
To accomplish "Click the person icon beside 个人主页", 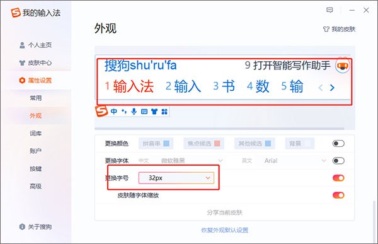I will (x=22, y=45).
